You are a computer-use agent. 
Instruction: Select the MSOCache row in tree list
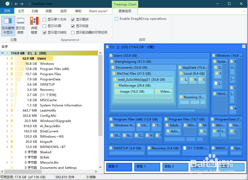coord(49,100)
